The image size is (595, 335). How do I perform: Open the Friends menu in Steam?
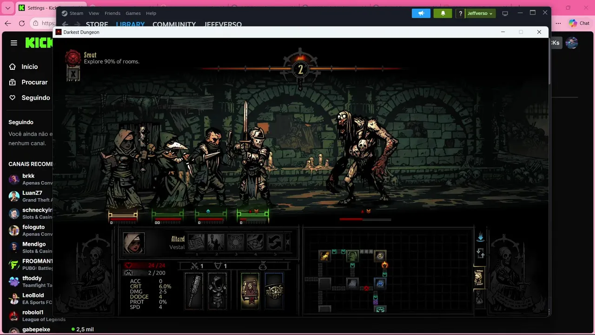point(112,13)
